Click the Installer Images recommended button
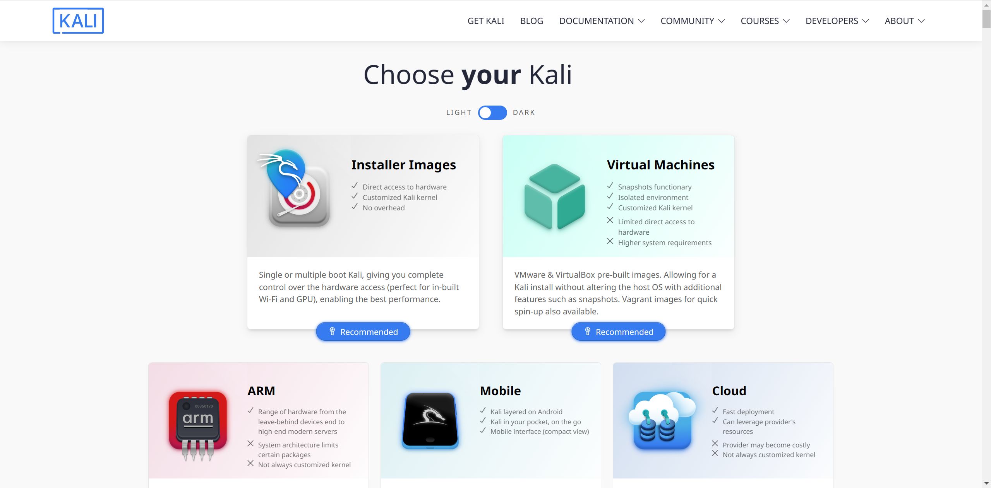991x488 pixels. click(363, 331)
